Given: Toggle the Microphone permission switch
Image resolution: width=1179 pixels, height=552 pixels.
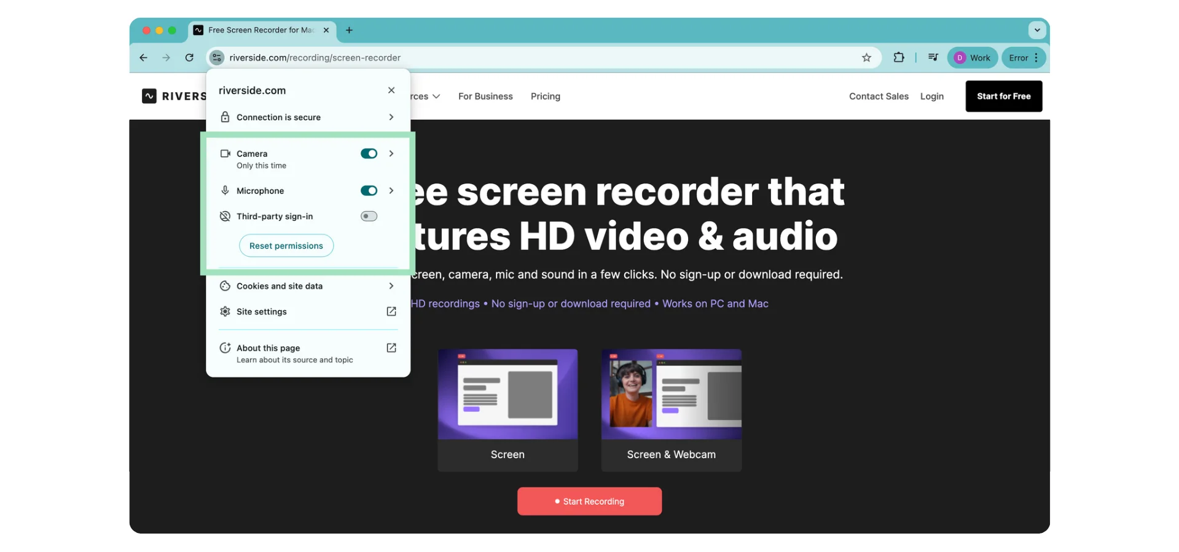Looking at the screenshot, I should coord(369,191).
